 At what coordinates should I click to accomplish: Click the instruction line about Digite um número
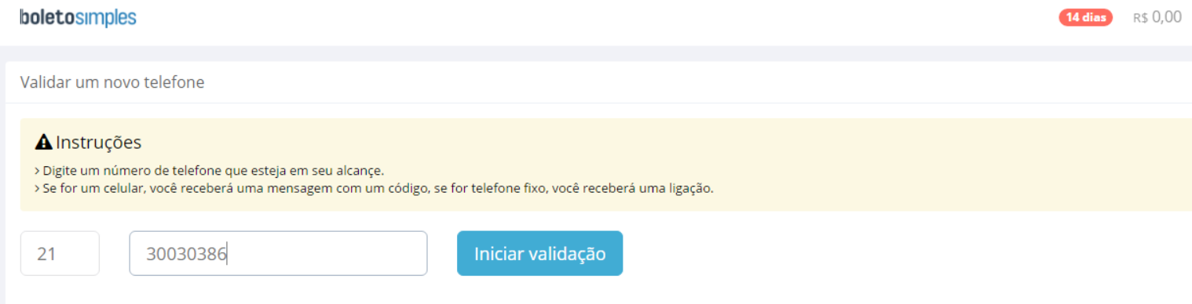pyautogui.click(x=210, y=170)
